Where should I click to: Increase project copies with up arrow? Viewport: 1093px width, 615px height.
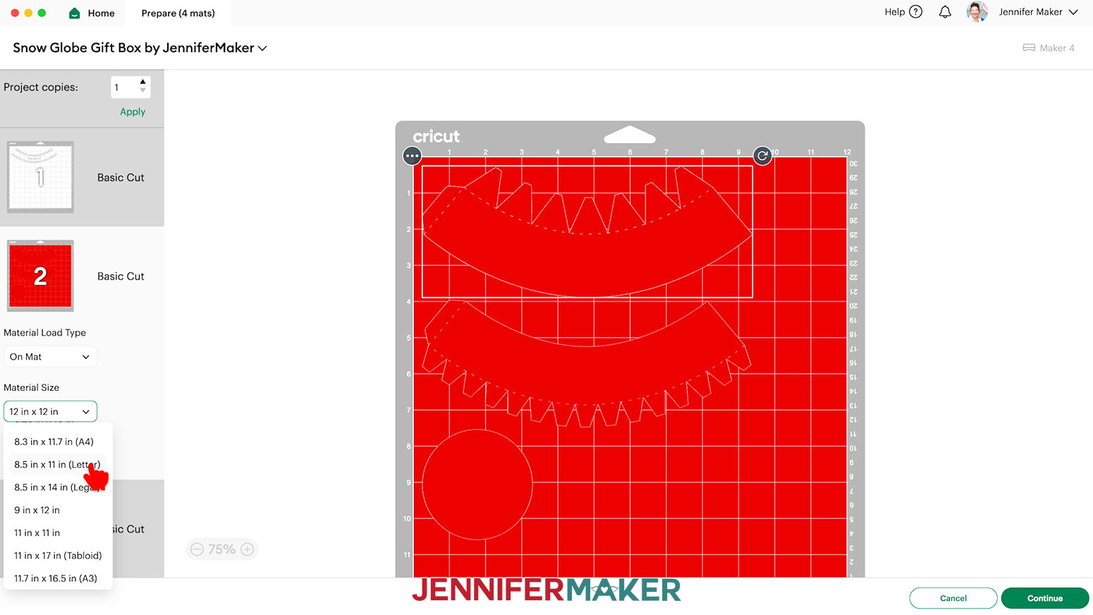[143, 82]
